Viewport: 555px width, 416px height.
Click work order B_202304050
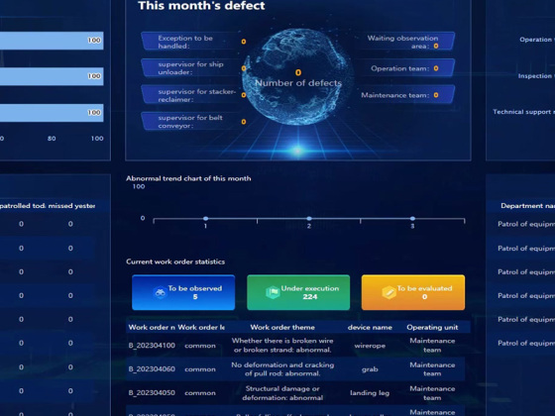152,392
